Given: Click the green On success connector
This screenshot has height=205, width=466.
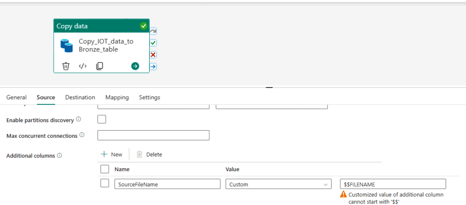Looking at the screenshot, I should 153,43.
